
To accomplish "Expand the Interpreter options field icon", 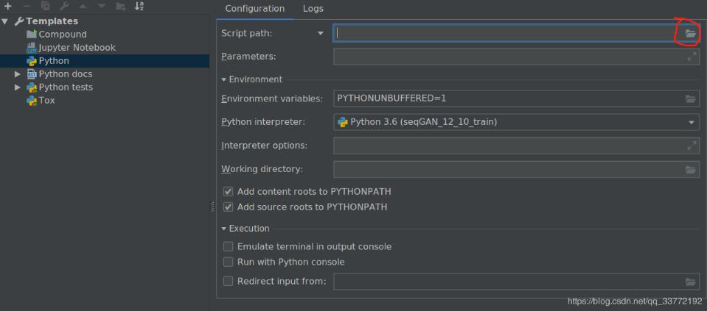I will 692,146.
